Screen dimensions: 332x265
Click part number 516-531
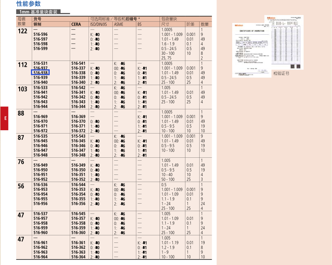[x=41, y=63]
